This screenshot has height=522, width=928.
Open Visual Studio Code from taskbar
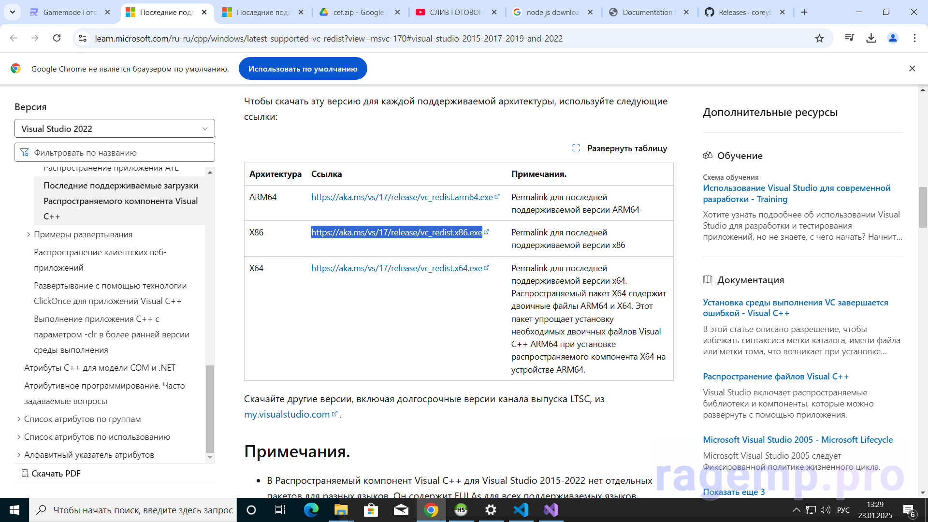point(521,510)
